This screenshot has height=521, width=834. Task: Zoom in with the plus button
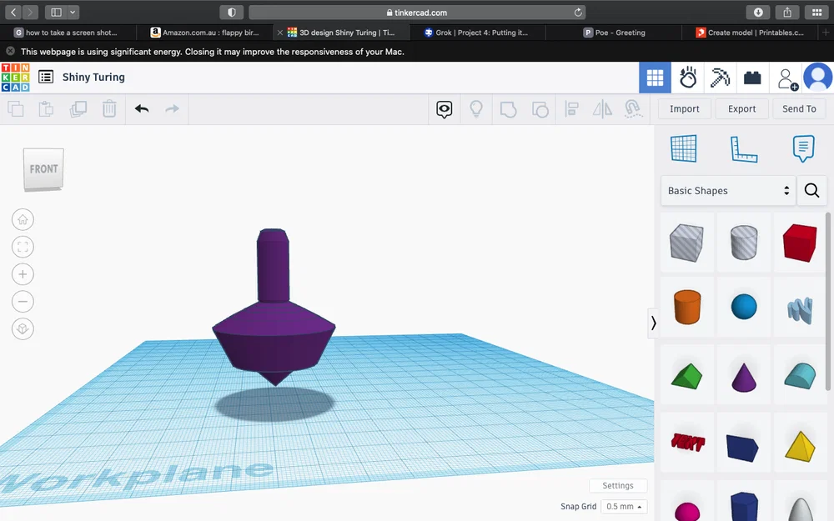click(23, 274)
